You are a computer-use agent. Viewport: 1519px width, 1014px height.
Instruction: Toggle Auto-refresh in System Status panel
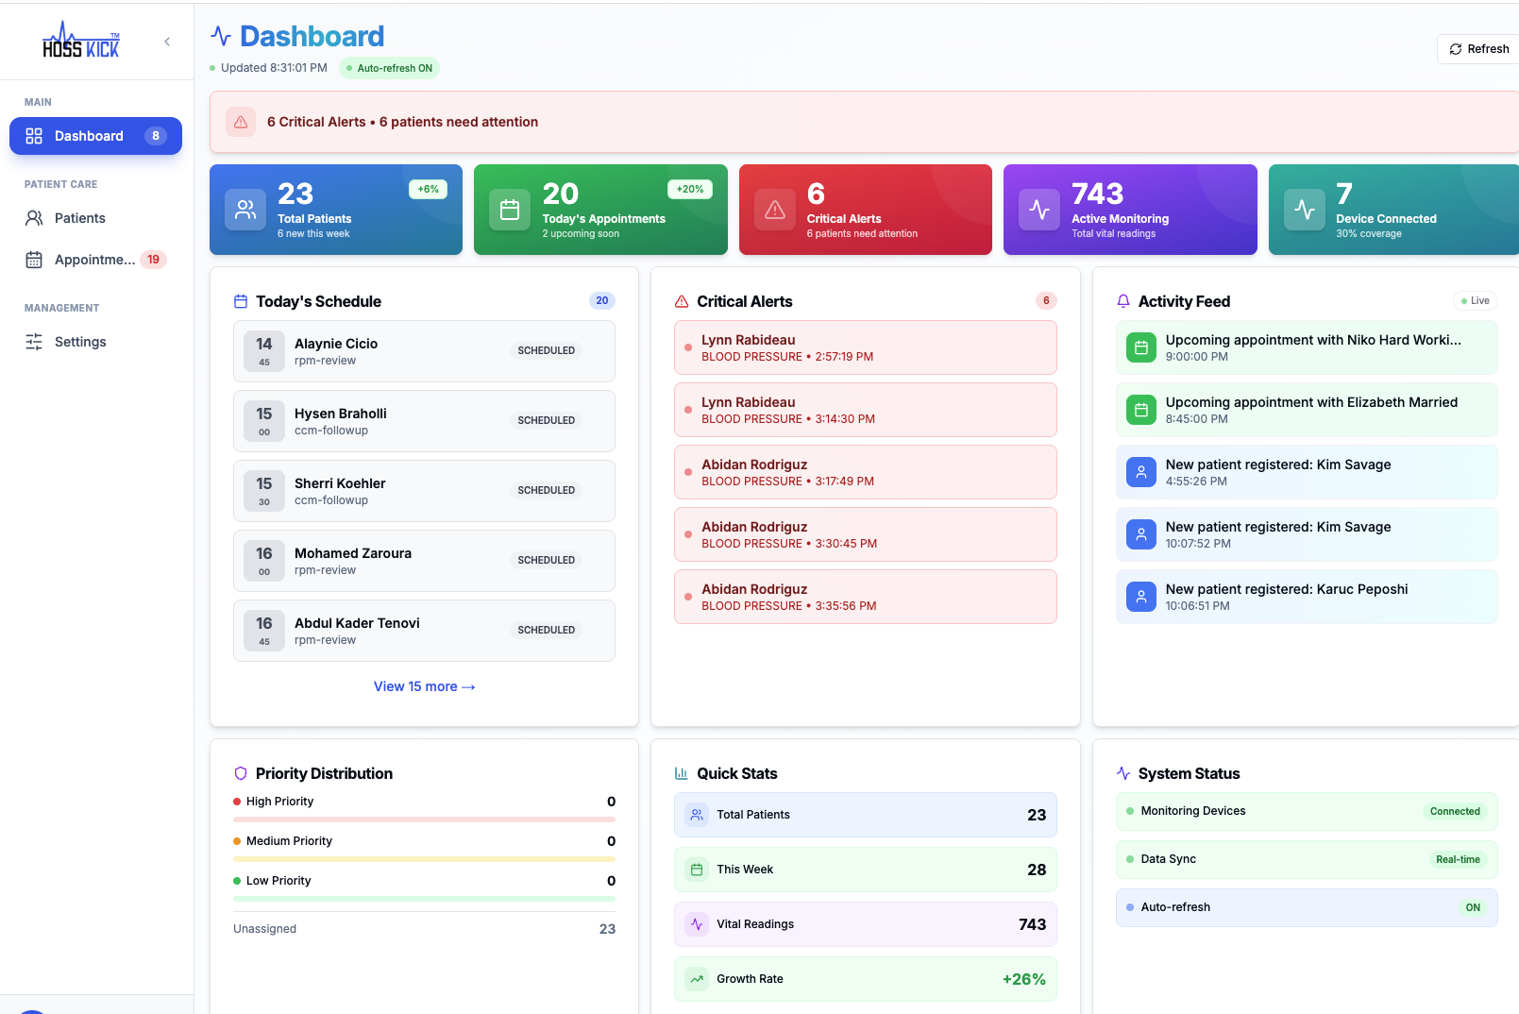coord(1472,907)
